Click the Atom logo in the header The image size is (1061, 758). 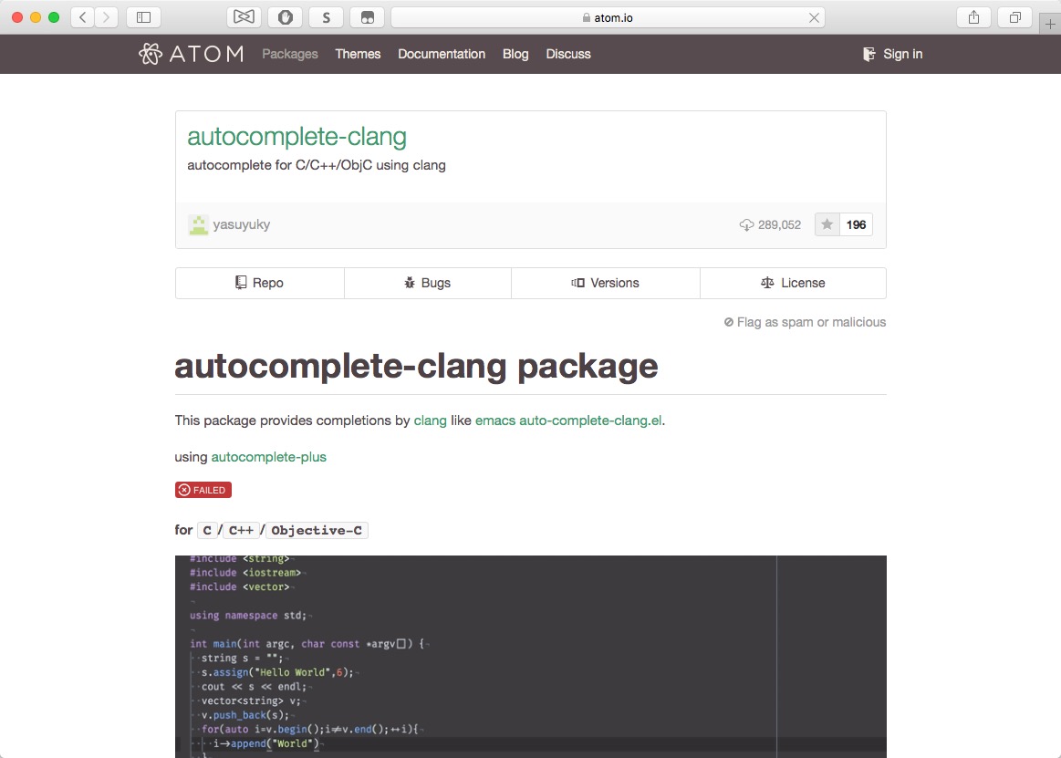pyautogui.click(x=191, y=54)
